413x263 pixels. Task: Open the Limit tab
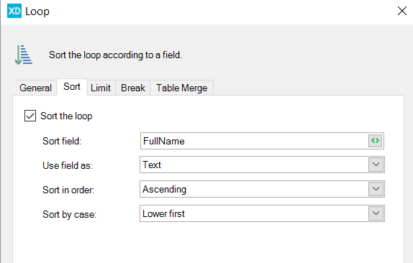coord(101,88)
